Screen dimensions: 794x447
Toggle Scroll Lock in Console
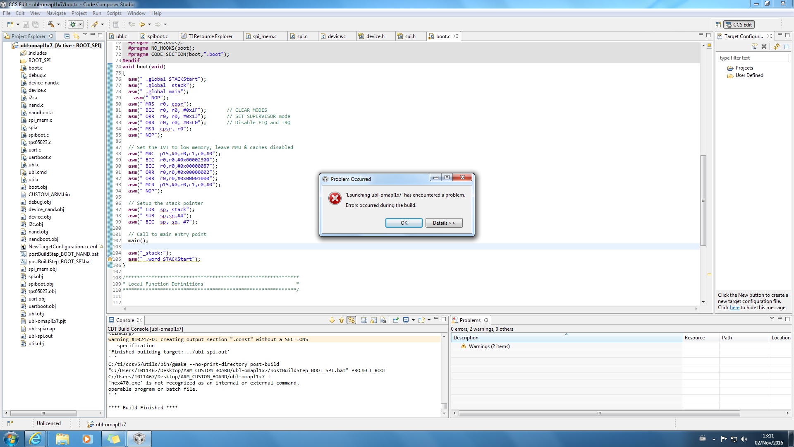click(x=373, y=320)
